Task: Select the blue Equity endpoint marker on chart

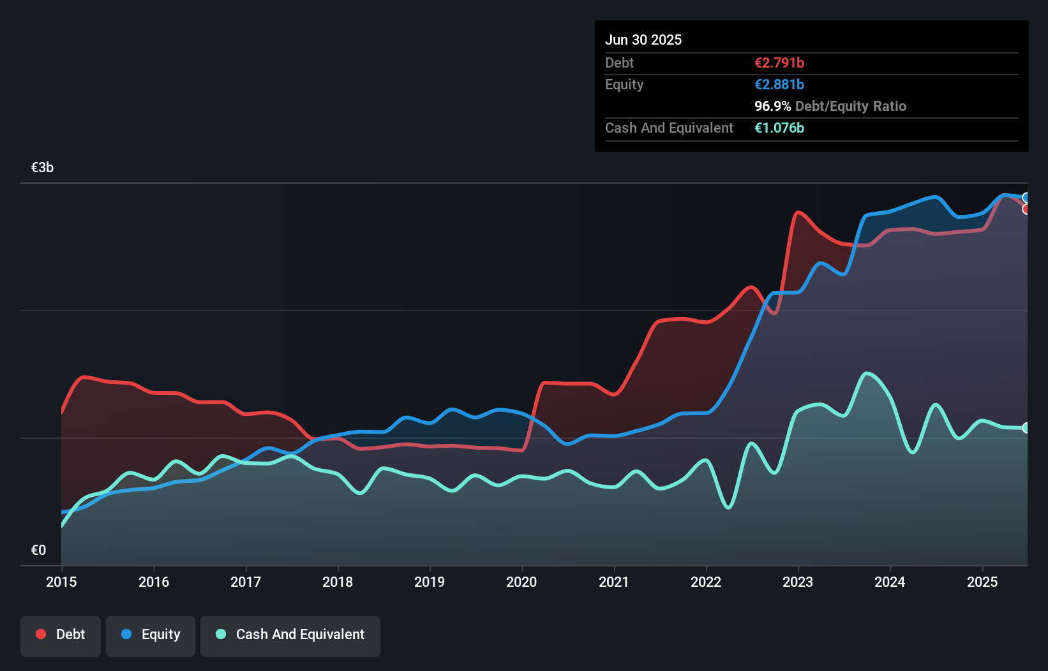Action: click(x=1026, y=197)
